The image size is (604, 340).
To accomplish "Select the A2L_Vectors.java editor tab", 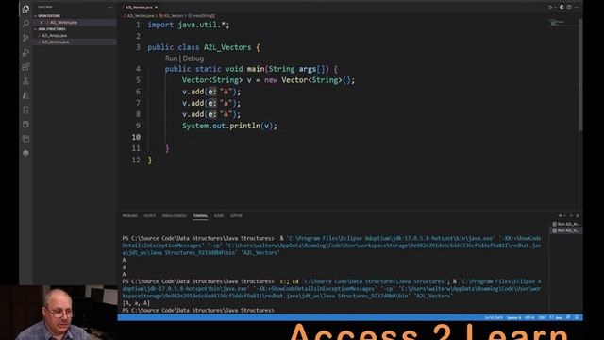I will coord(139,8).
